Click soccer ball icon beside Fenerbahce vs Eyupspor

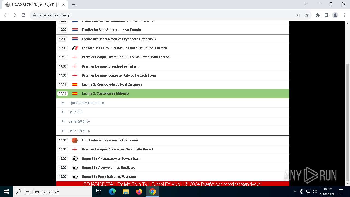(75, 177)
